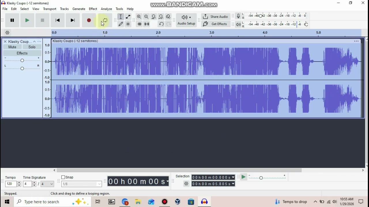Pause playback with the Pause button
The image size is (369, 207).
tap(12, 20)
